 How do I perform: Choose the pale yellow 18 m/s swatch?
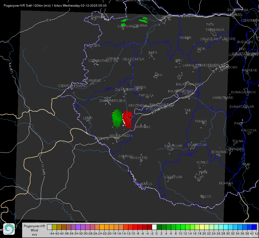pyautogui.click(x=202, y=227)
